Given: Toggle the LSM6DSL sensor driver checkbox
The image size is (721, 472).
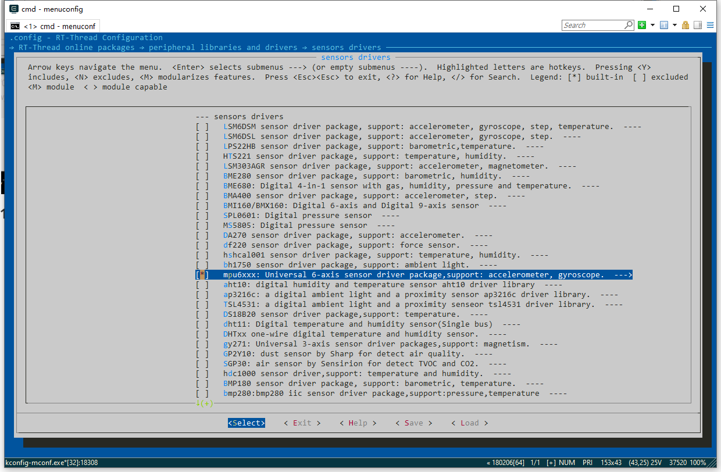Looking at the screenshot, I should pyautogui.click(x=202, y=137).
